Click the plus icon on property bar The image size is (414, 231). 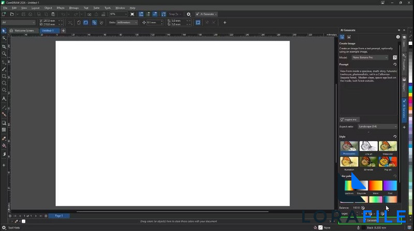(x=225, y=23)
